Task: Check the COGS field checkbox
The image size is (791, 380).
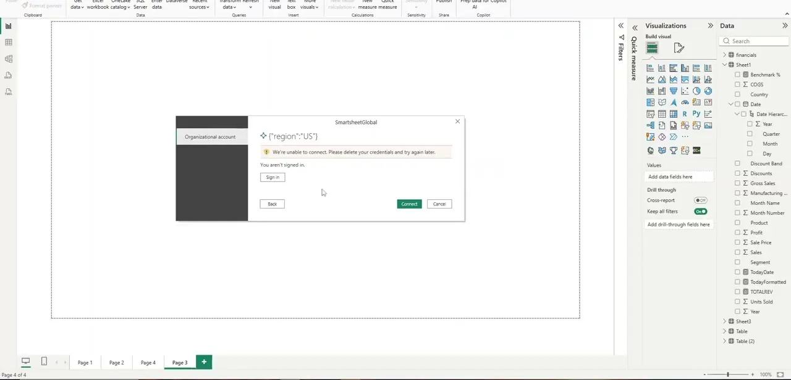Action: click(x=737, y=85)
